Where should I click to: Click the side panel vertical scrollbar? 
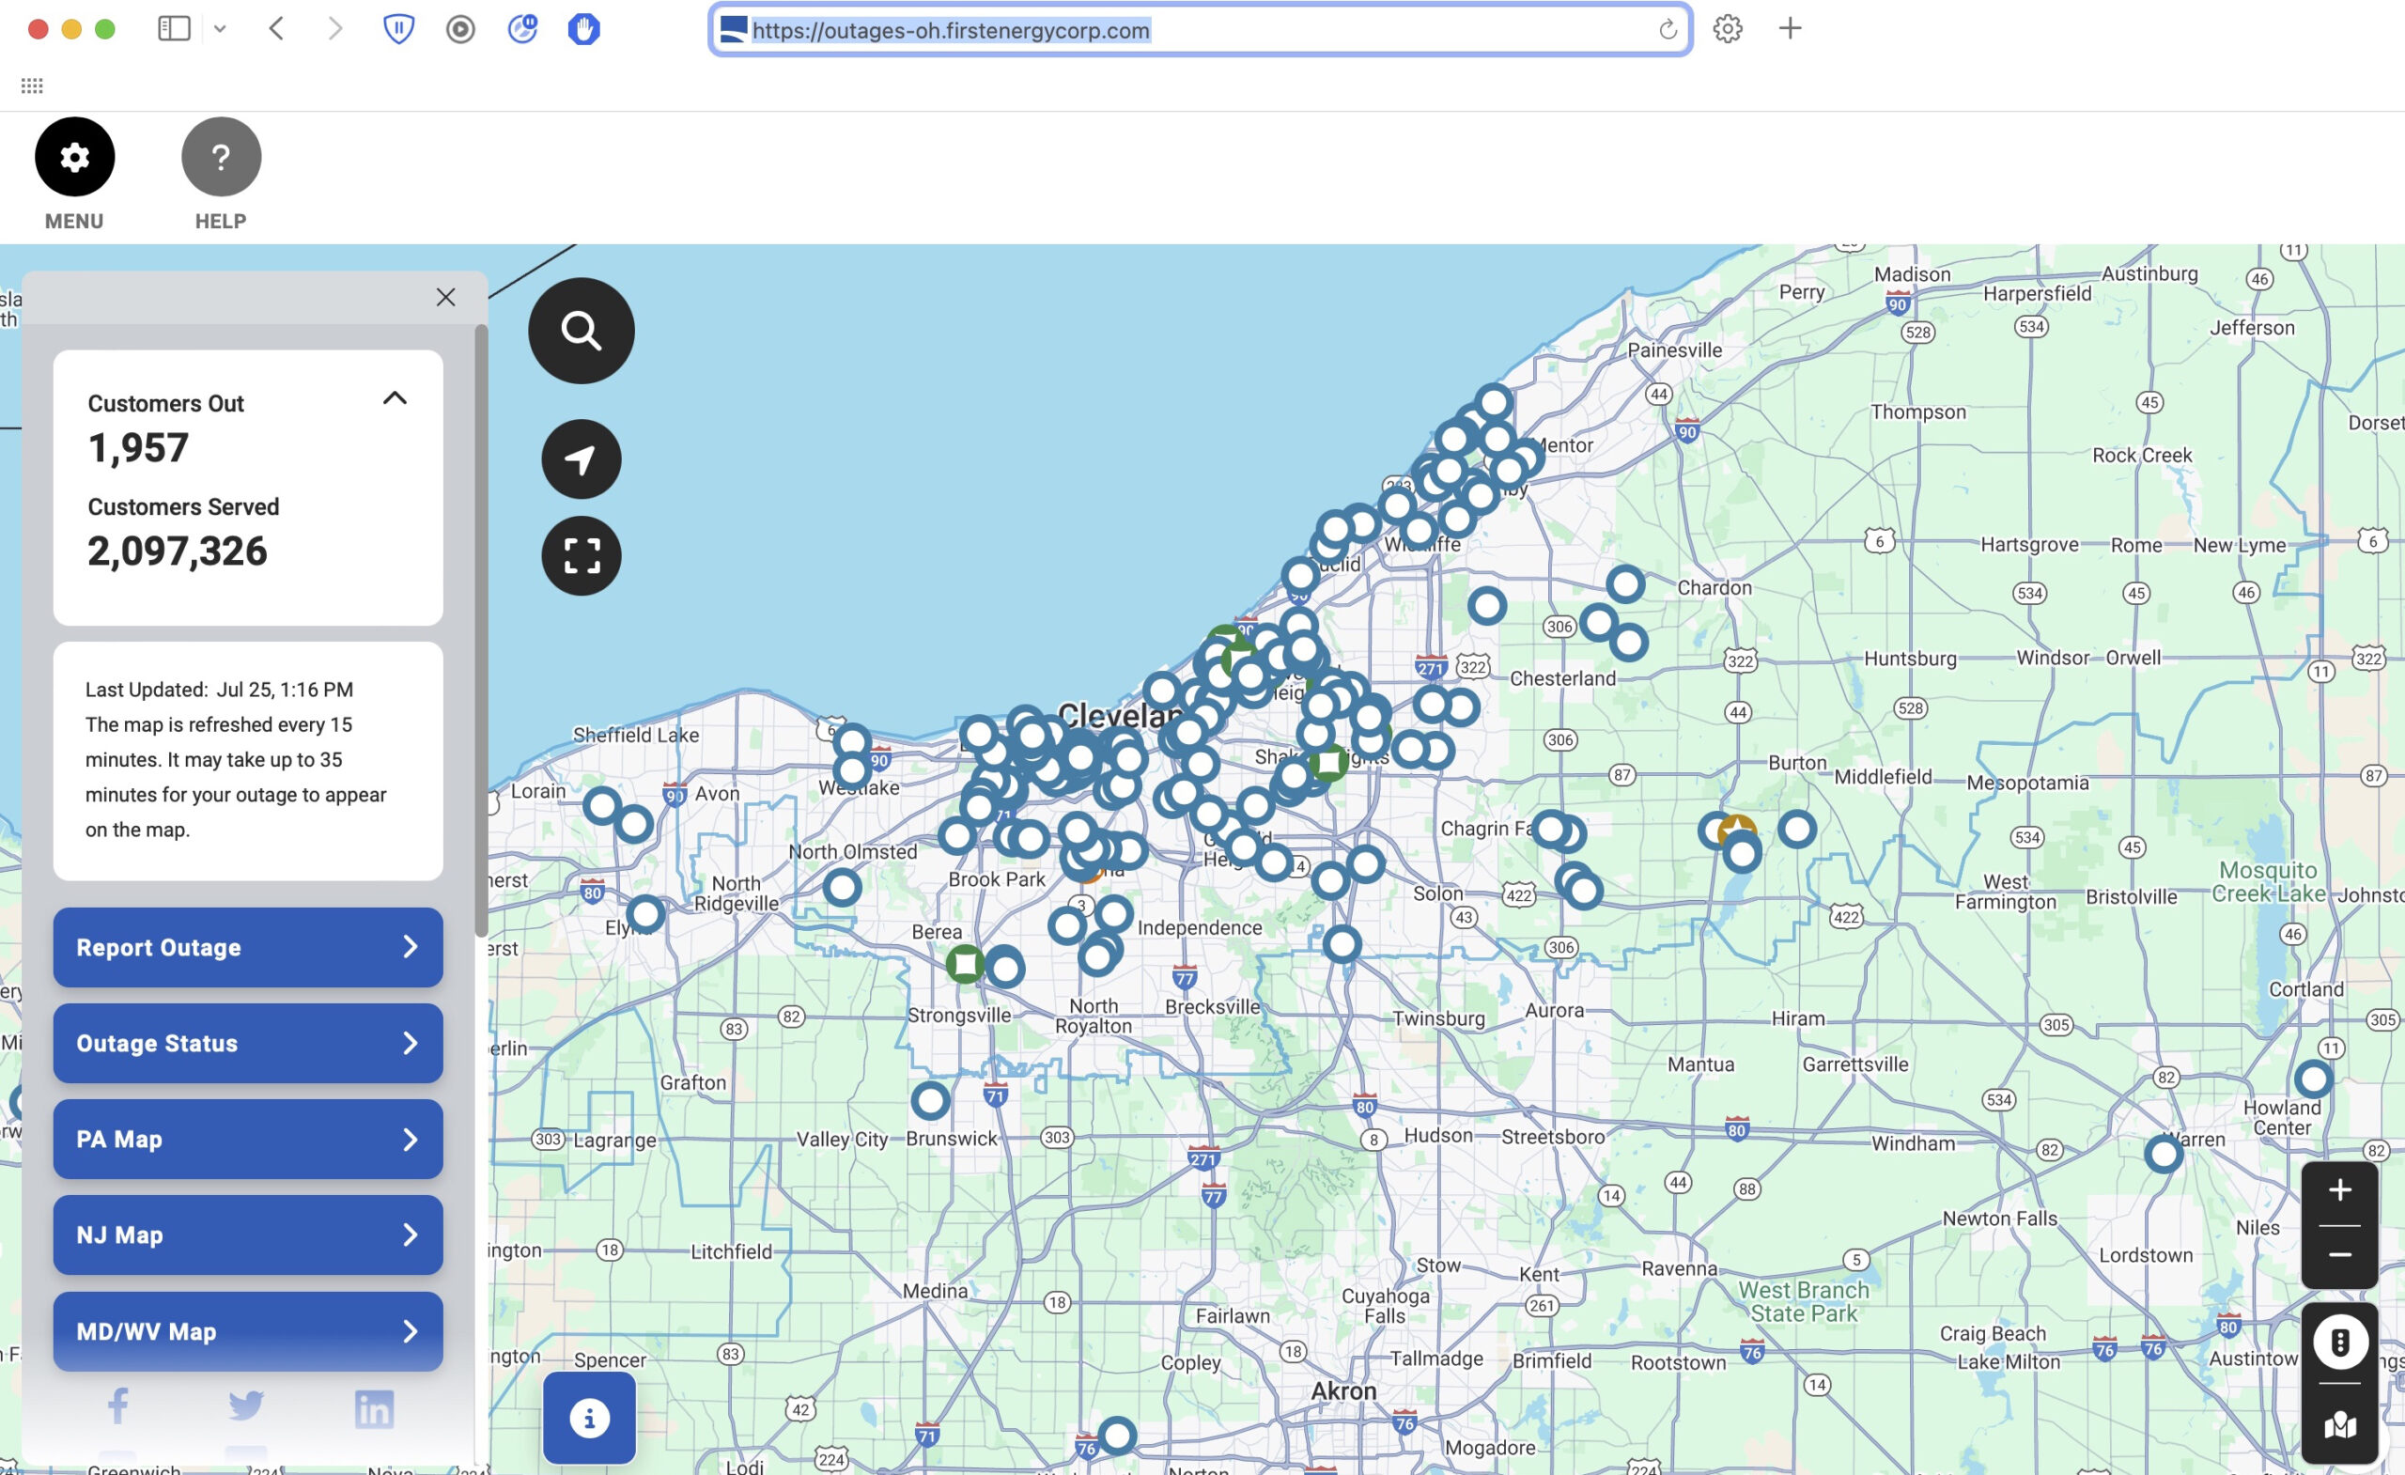point(480,629)
